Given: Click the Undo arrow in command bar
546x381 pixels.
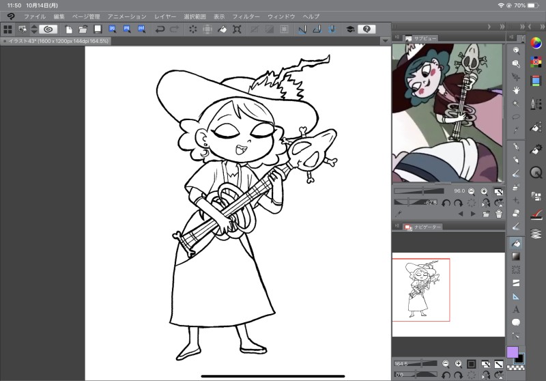Looking at the screenshot, I should click(x=160, y=29).
